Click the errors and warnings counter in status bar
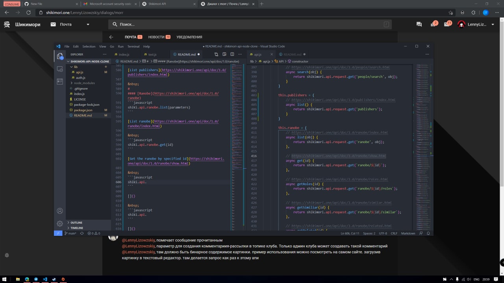The width and height of the screenshot is (504, 283). point(93,233)
